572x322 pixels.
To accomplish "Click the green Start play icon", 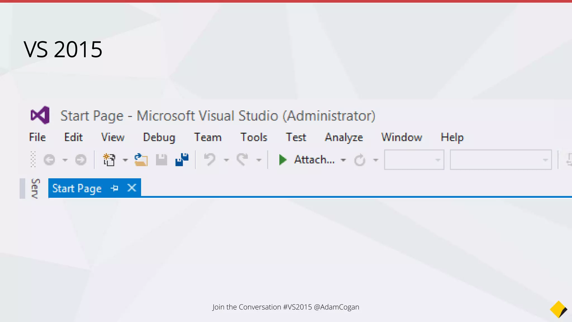I will 283,160.
